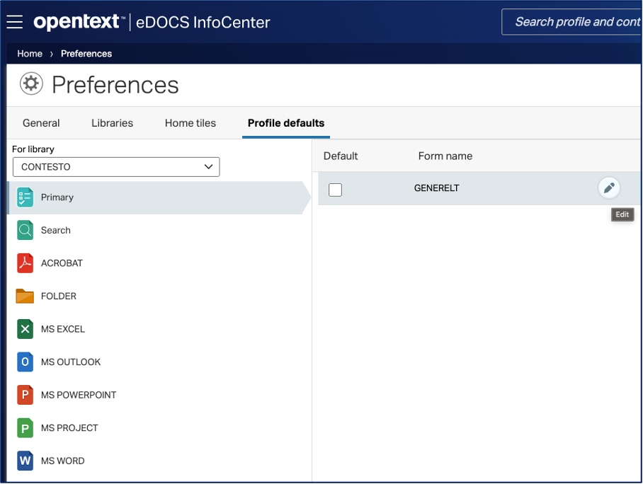Click the Preferences gear icon
The width and height of the screenshot is (643, 484).
[x=31, y=83]
